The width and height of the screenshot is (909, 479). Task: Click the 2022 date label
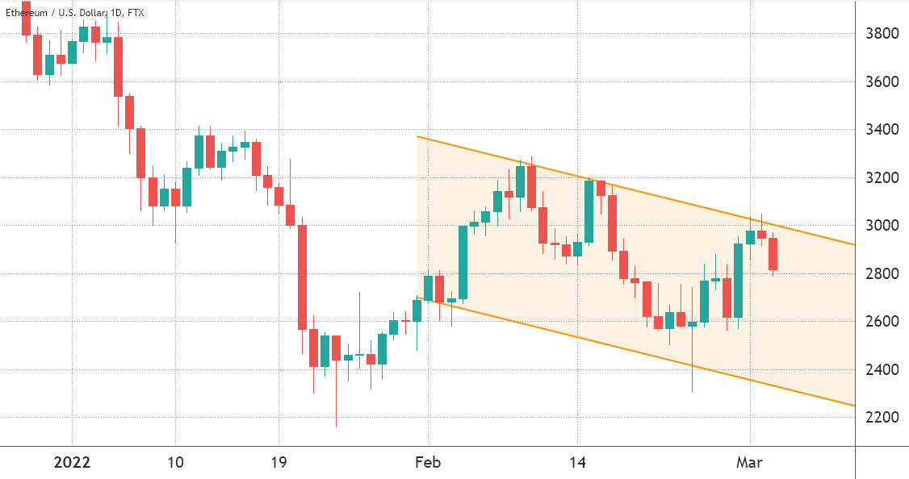pos(72,463)
